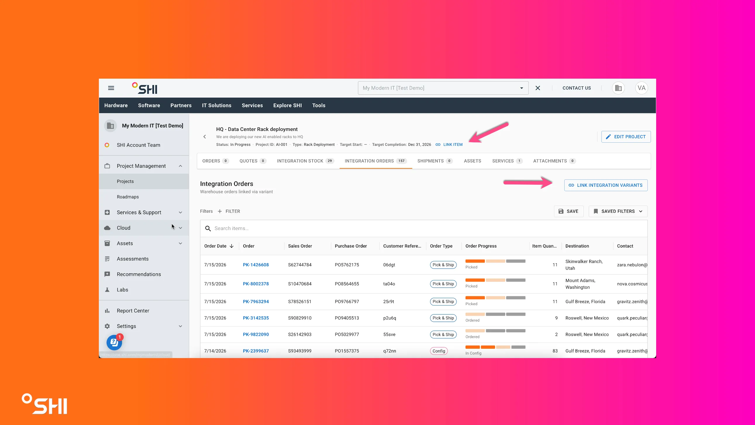Go back using the left chevron arrow
This screenshot has height=425, width=755.
pyautogui.click(x=205, y=137)
